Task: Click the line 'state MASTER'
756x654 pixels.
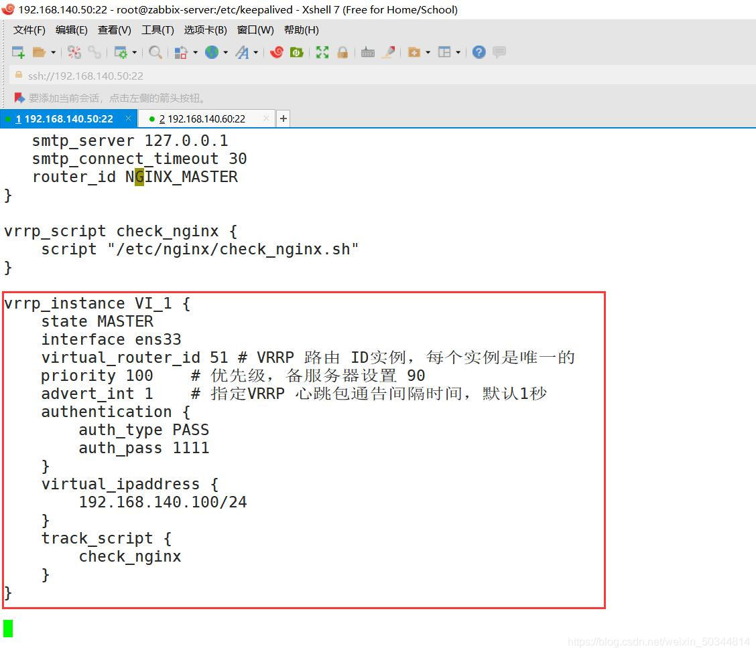Action: coord(97,321)
